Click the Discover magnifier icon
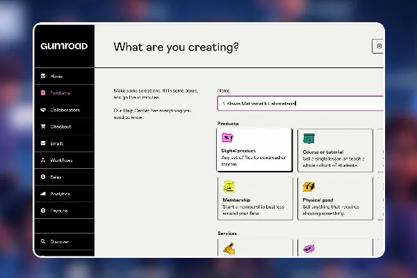Image resolution: width=417 pixels, height=278 pixels. coord(43,242)
